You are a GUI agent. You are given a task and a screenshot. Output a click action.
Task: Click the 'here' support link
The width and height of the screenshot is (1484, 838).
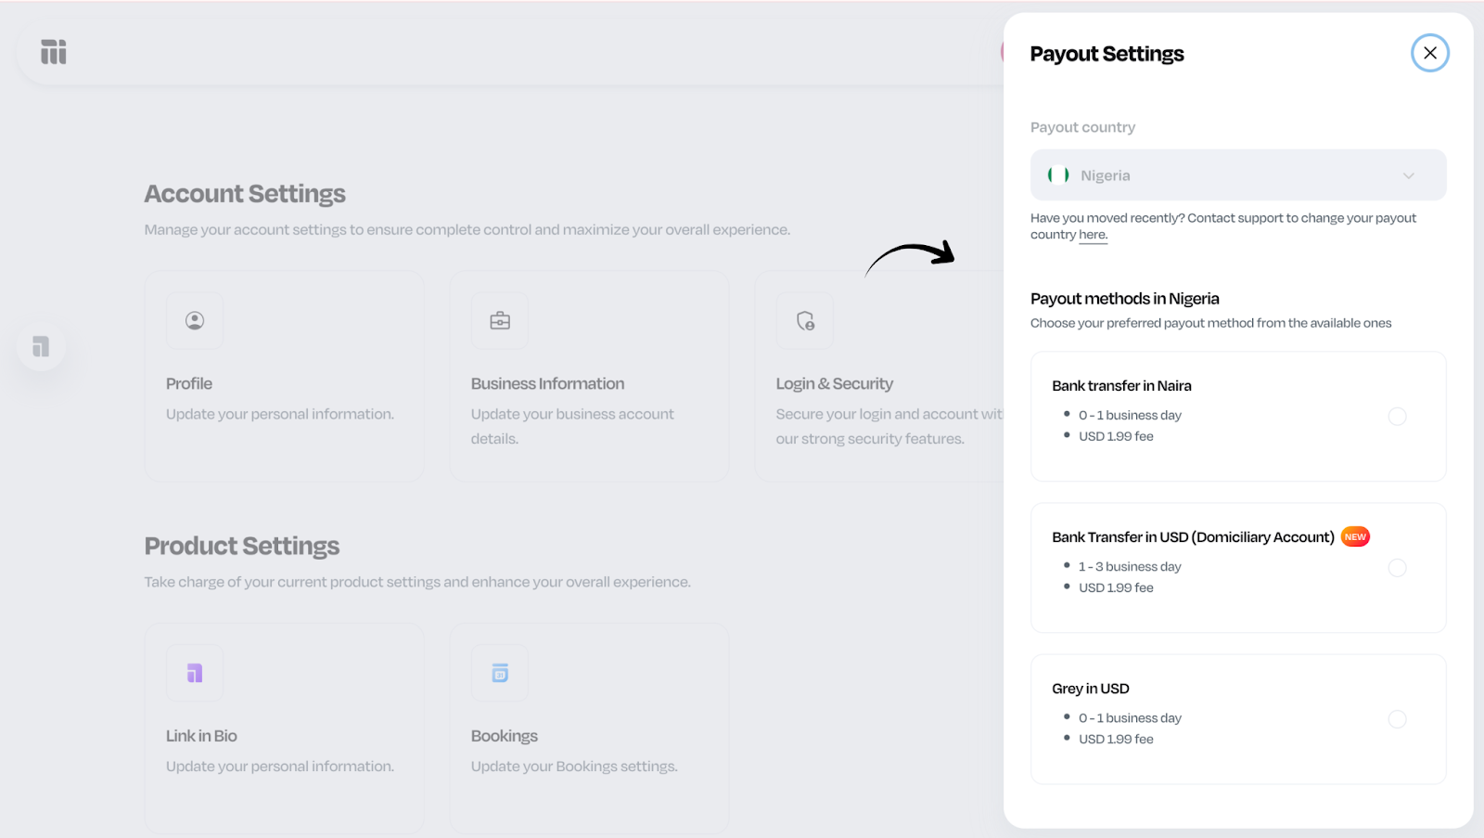tap(1093, 235)
